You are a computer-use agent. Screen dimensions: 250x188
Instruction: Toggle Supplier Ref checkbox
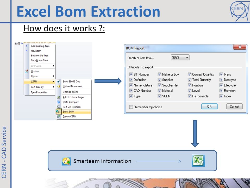click(x=159, y=85)
